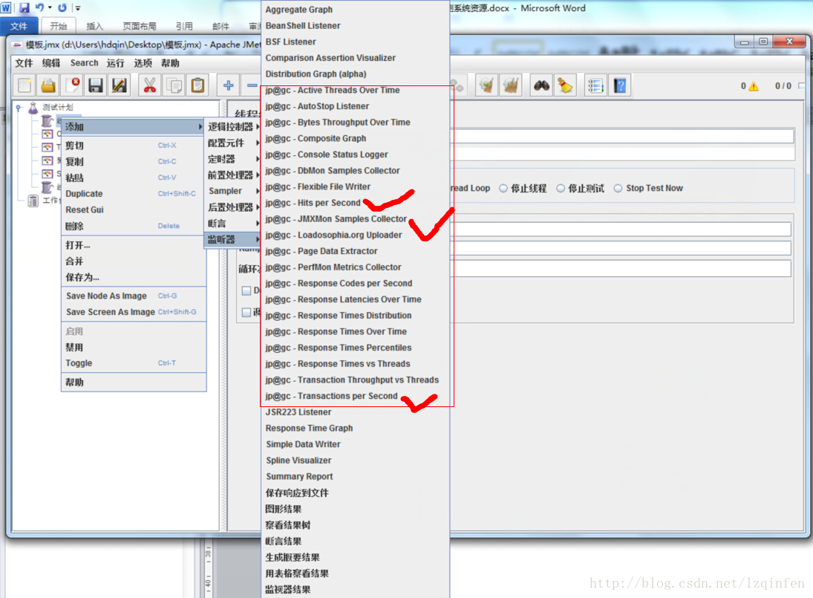Expand the 配置元件 submenu
Image resolution: width=813 pixels, height=598 pixels.
pos(233,143)
